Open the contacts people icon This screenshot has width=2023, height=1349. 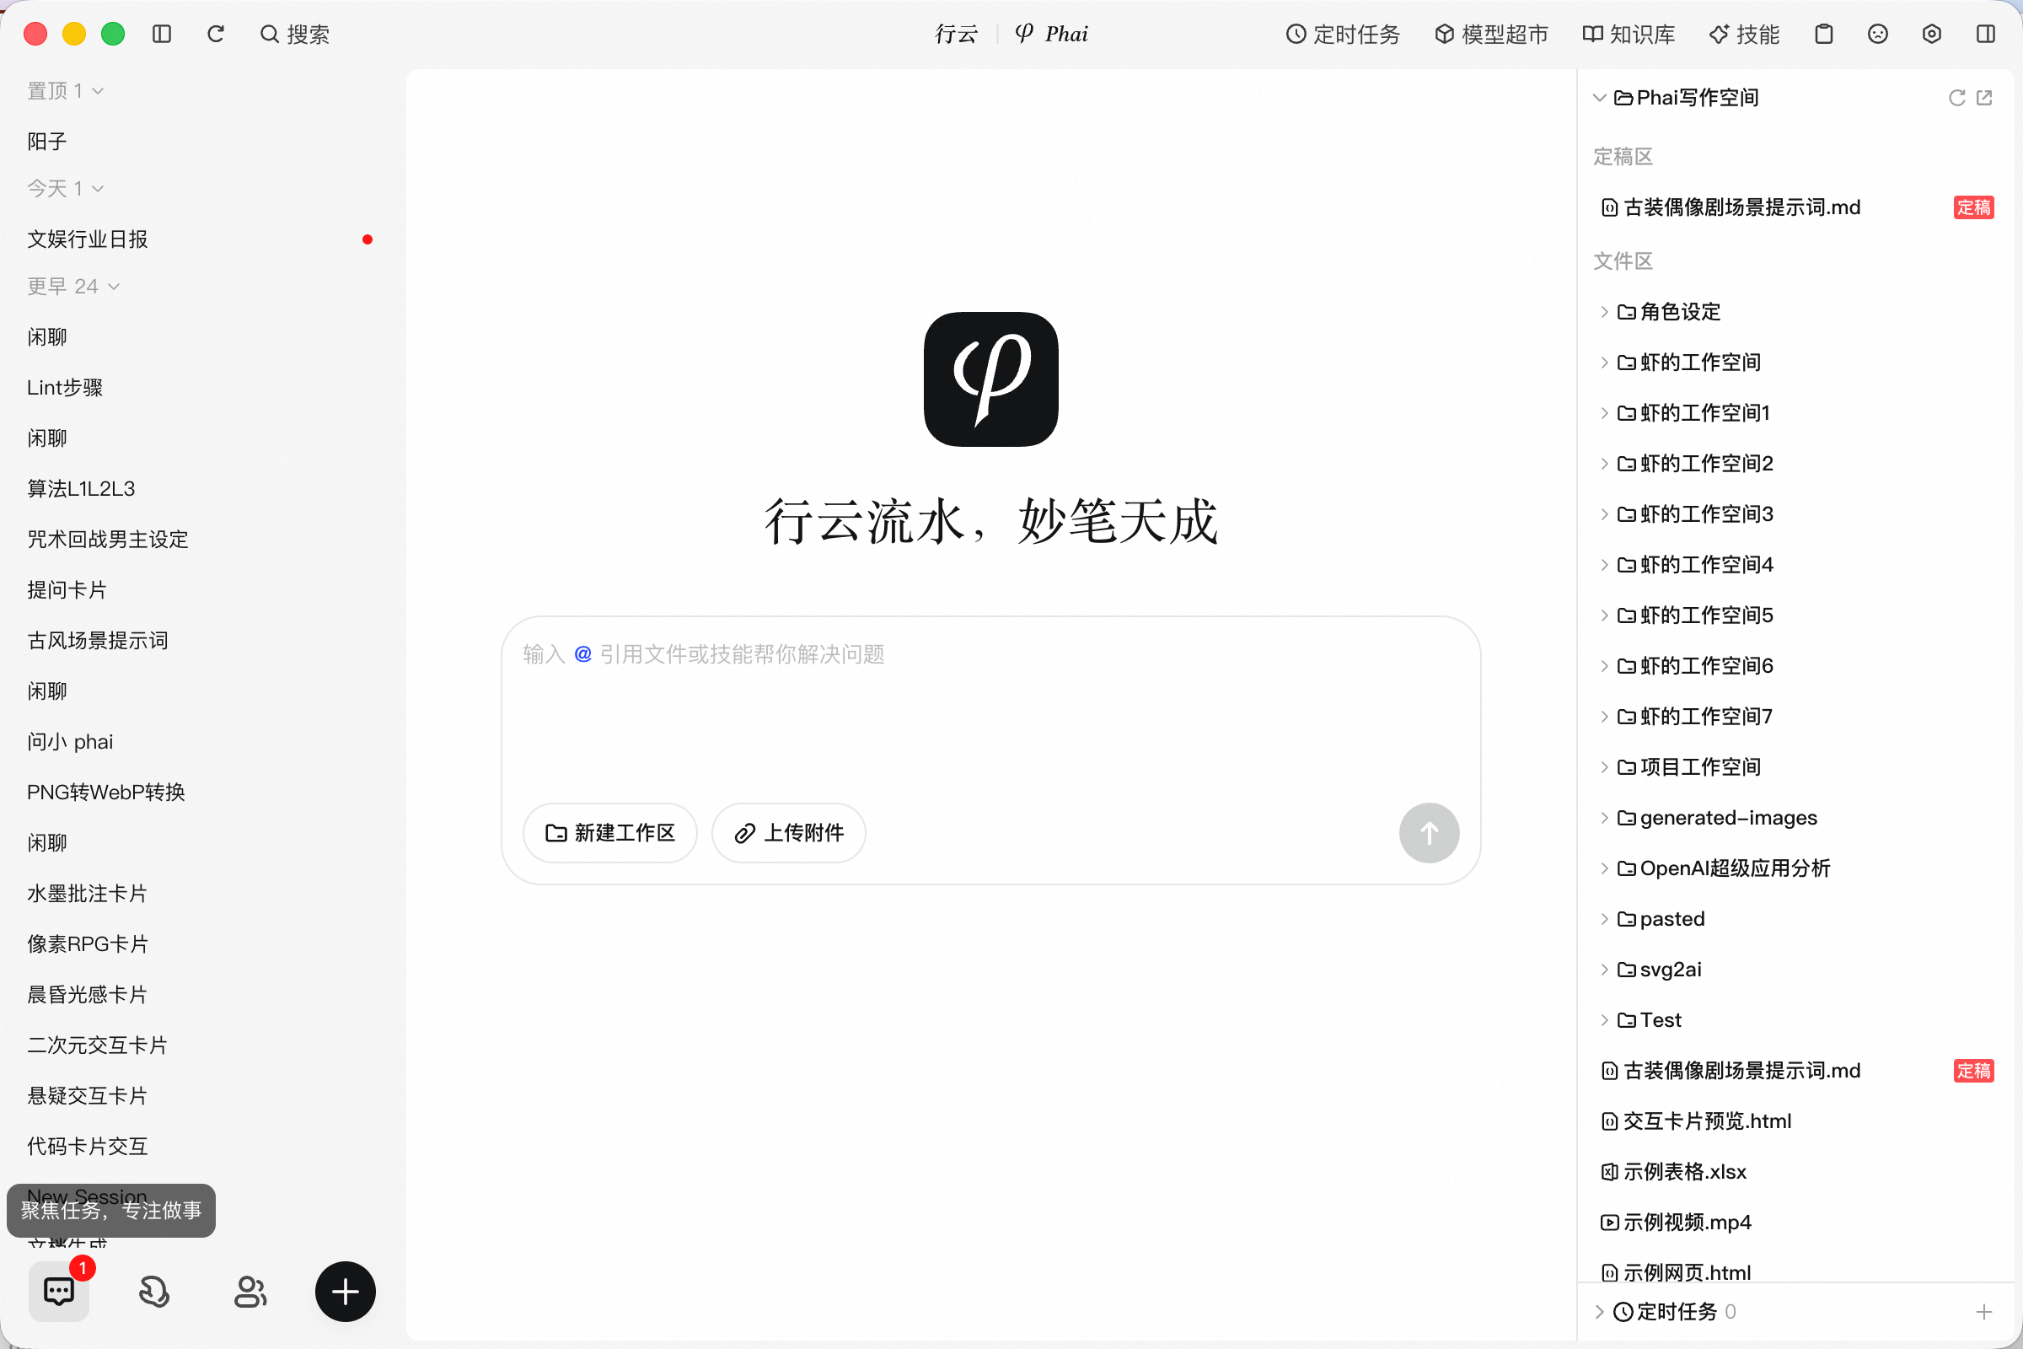(x=250, y=1292)
